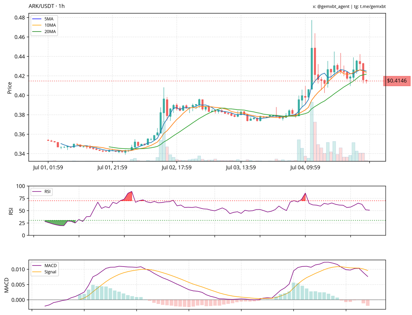Viewport: 412px width, 315px height.
Task: Click the 0.48 price axis label
Action: pos(20,18)
